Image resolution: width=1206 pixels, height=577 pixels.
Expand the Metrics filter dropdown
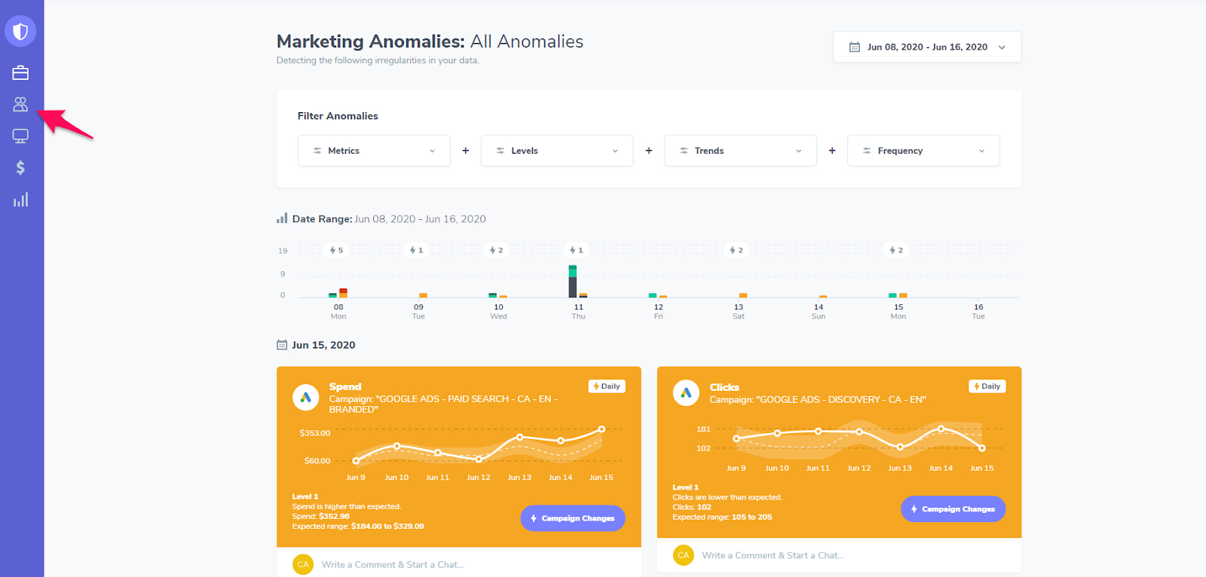point(374,151)
